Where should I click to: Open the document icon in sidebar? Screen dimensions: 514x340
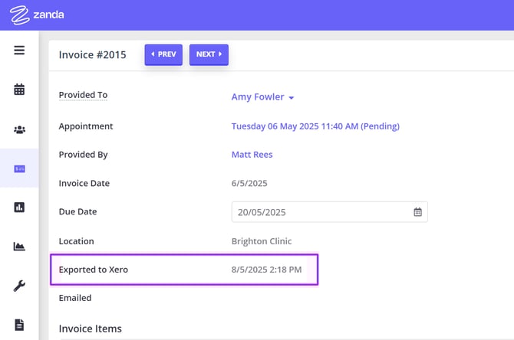(x=19, y=325)
